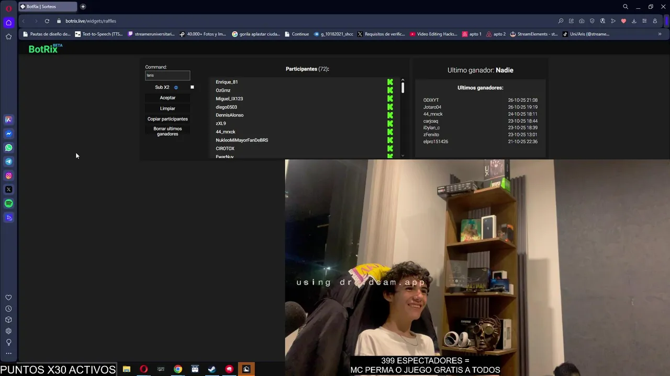Open snapshot edit icon in address bar
Image resolution: width=670 pixels, height=376 pixels.
click(571, 21)
